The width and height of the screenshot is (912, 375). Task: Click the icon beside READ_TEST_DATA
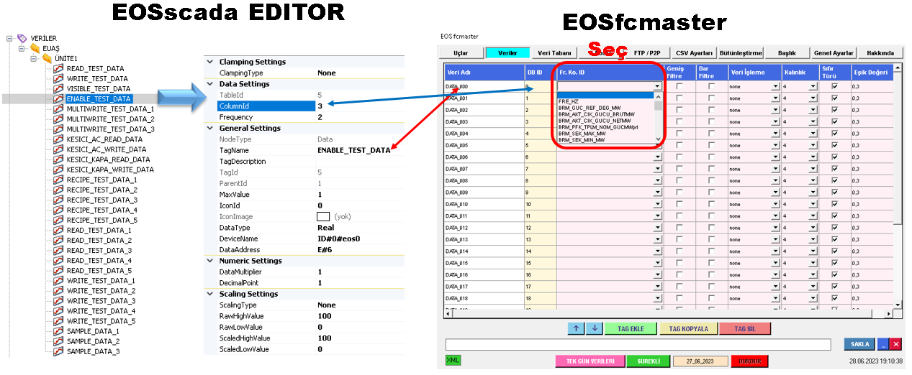(x=59, y=68)
